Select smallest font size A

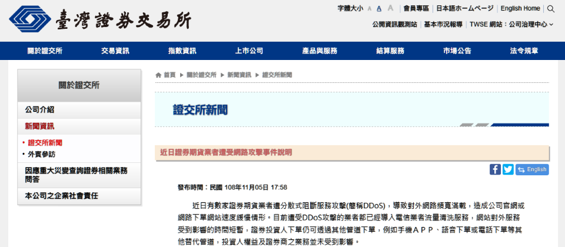point(370,9)
